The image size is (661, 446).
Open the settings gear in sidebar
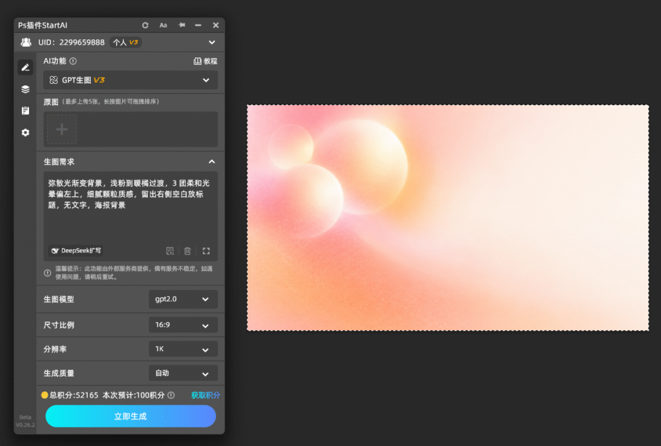point(25,132)
